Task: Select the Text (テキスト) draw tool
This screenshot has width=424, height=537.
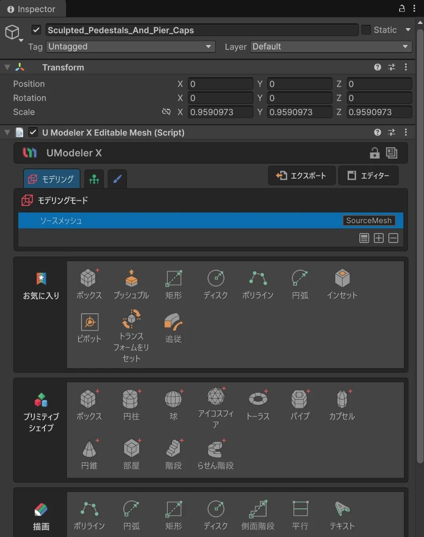Action: pos(342,515)
